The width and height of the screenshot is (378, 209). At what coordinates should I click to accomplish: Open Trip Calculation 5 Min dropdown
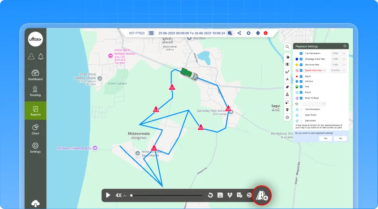pyautogui.click(x=339, y=53)
